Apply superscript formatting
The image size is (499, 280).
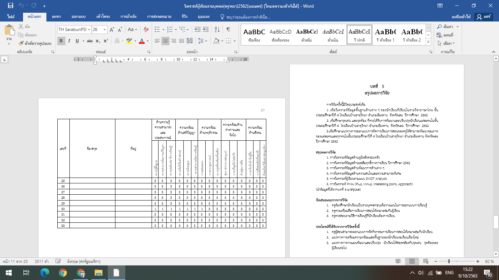coord(106,41)
